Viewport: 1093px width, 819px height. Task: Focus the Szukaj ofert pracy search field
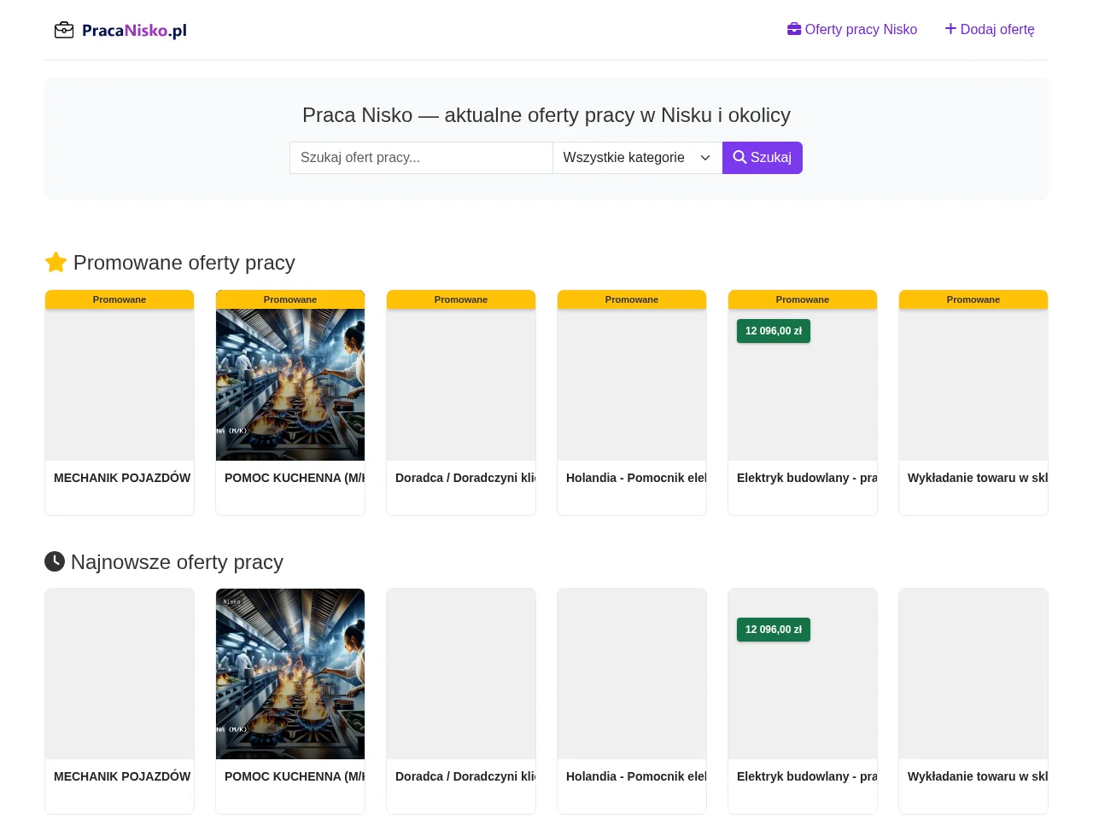pyautogui.click(x=421, y=158)
